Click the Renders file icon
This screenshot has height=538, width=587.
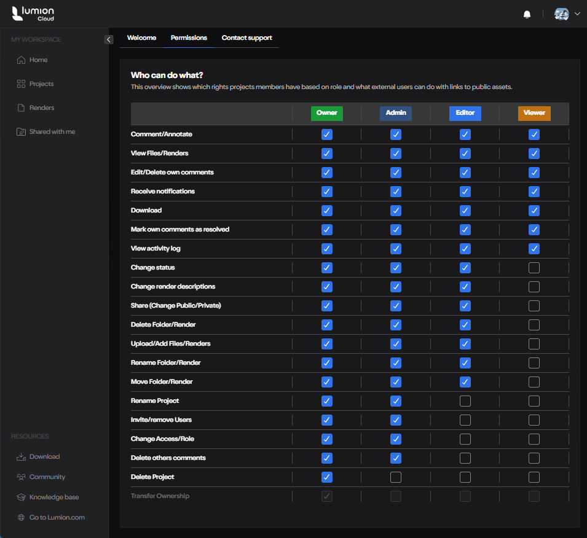(x=21, y=108)
